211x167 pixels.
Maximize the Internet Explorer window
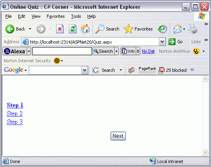coord(195,6)
